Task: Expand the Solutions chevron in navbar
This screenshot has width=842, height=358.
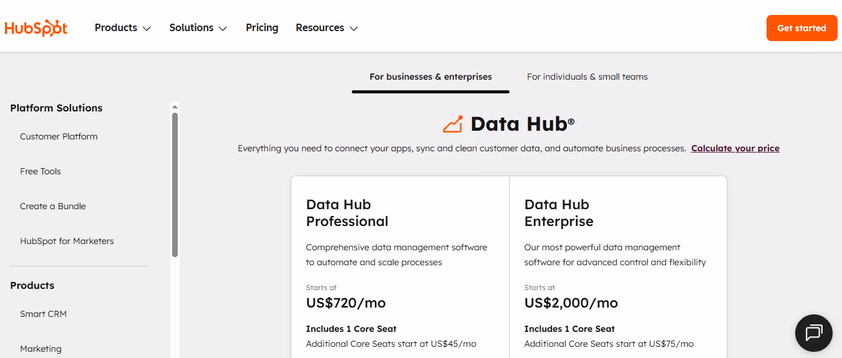Action: pyautogui.click(x=223, y=29)
